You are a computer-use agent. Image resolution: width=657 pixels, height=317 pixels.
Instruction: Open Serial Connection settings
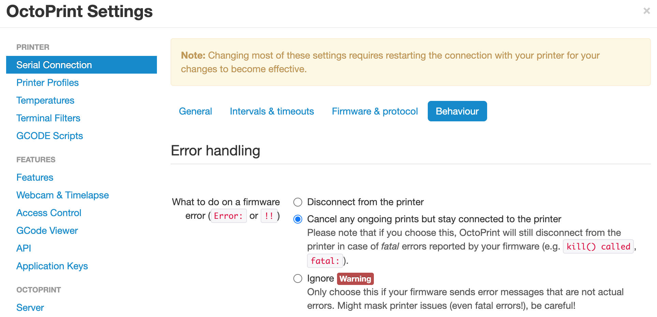[82, 65]
